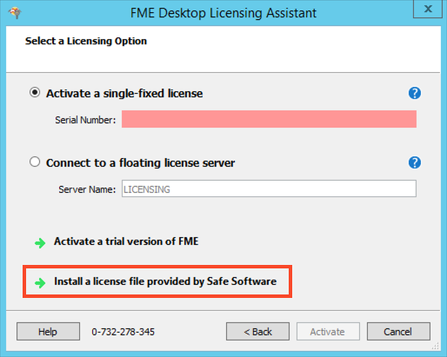
Task: Select the floating license server radio button
Action: coord(35,162)
